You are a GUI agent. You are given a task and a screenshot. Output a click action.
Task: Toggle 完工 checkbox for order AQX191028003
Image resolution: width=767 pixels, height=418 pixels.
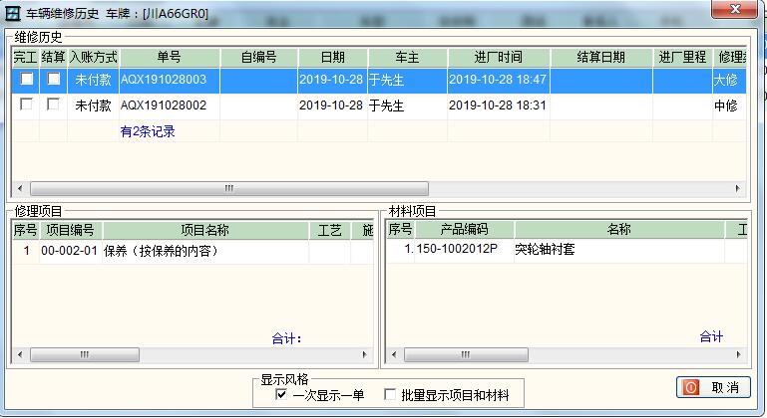tap(27, 79)
